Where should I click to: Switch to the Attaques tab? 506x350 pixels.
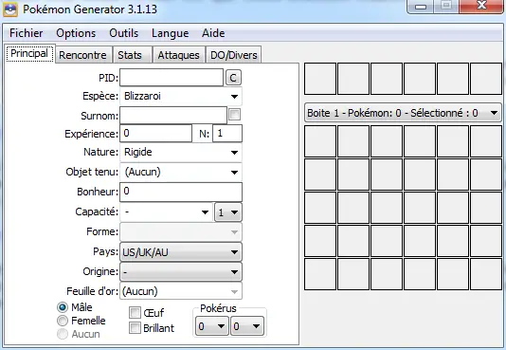click(x=178, y=55)
